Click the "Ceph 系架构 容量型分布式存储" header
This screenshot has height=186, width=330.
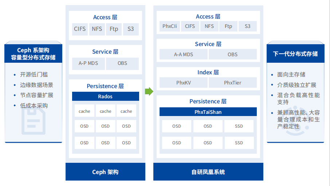(x=33, y=54)
